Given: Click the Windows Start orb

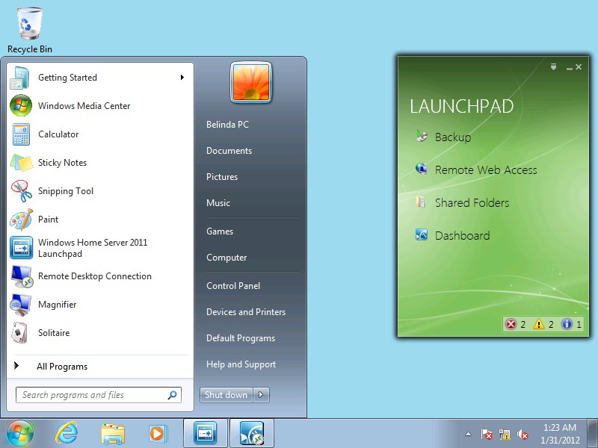Looking at the screenshot, I should 20,433.
